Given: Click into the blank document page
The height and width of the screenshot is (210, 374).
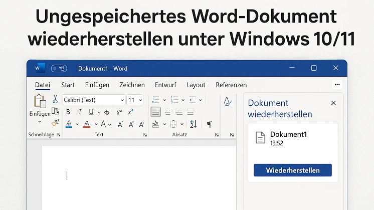Looking at the screenshot, I should coord(139,177).
